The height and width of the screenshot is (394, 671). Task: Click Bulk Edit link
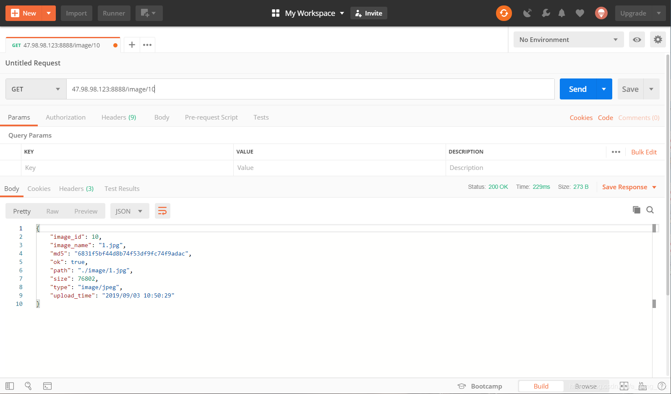644,152
